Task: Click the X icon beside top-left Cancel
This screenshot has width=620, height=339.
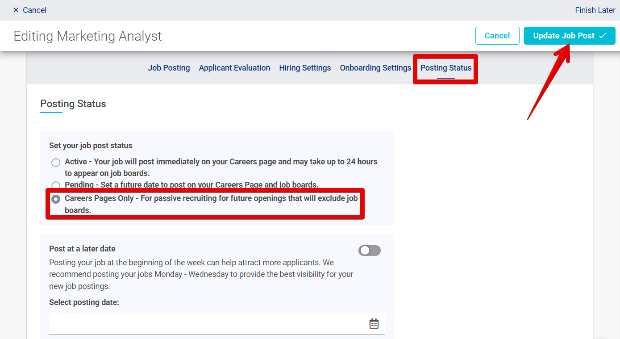Action: point(16,10)
